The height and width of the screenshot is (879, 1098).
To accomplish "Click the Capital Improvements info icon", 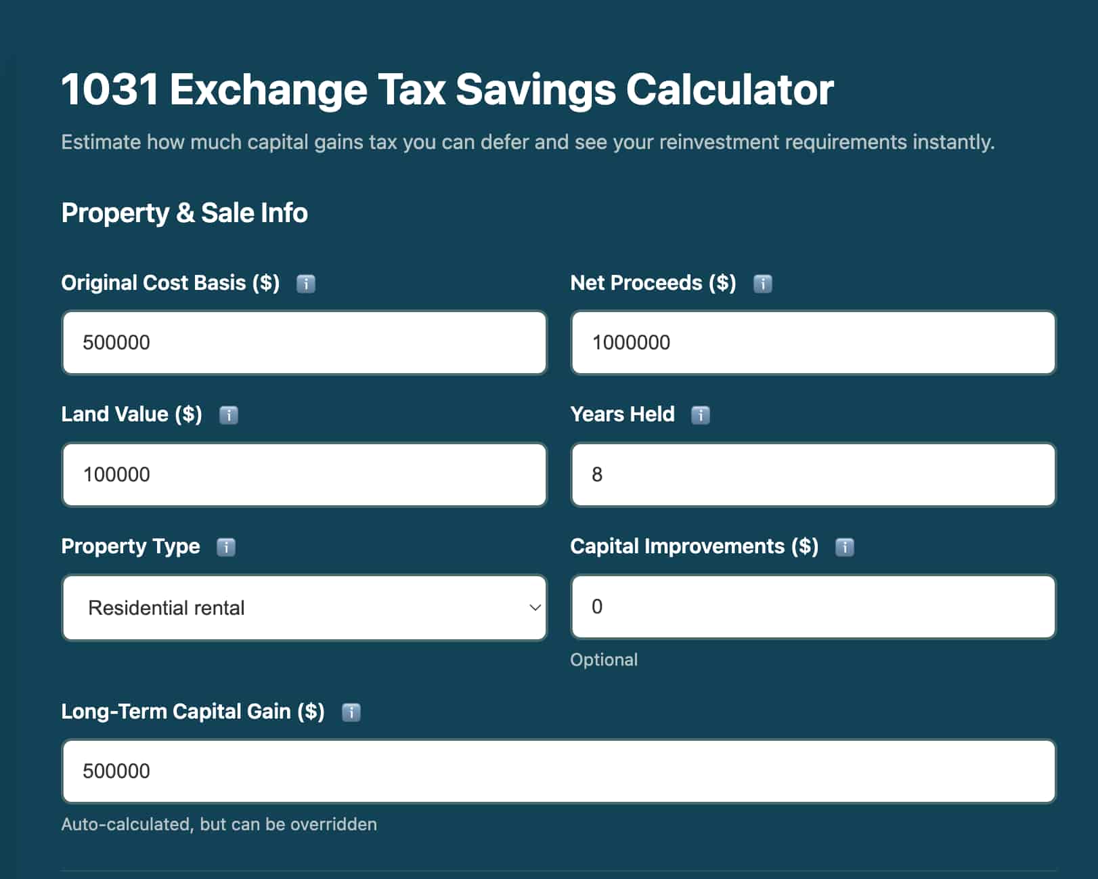I will click(x=845, y=547).
